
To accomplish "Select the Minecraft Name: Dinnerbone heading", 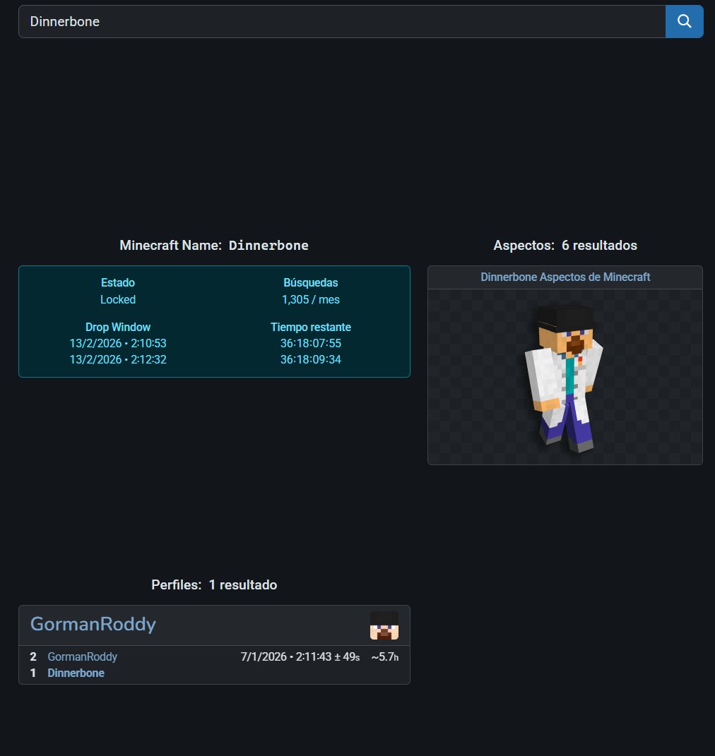I will [214, 246].
